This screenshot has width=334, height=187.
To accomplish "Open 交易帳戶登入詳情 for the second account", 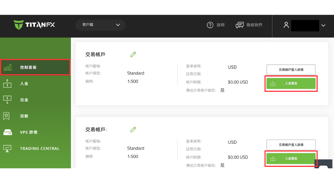I will click(291, 144).
